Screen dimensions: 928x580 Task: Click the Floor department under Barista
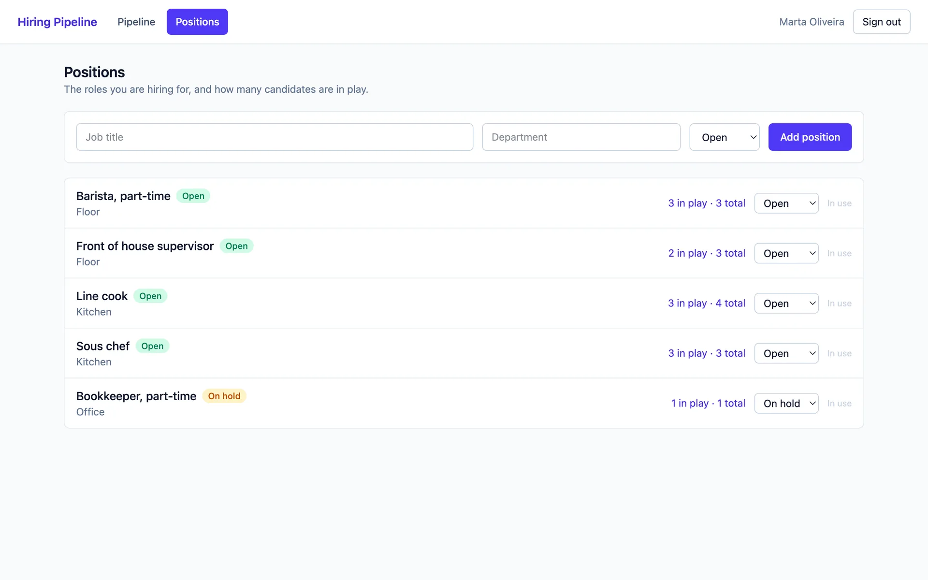coord(88,212)
